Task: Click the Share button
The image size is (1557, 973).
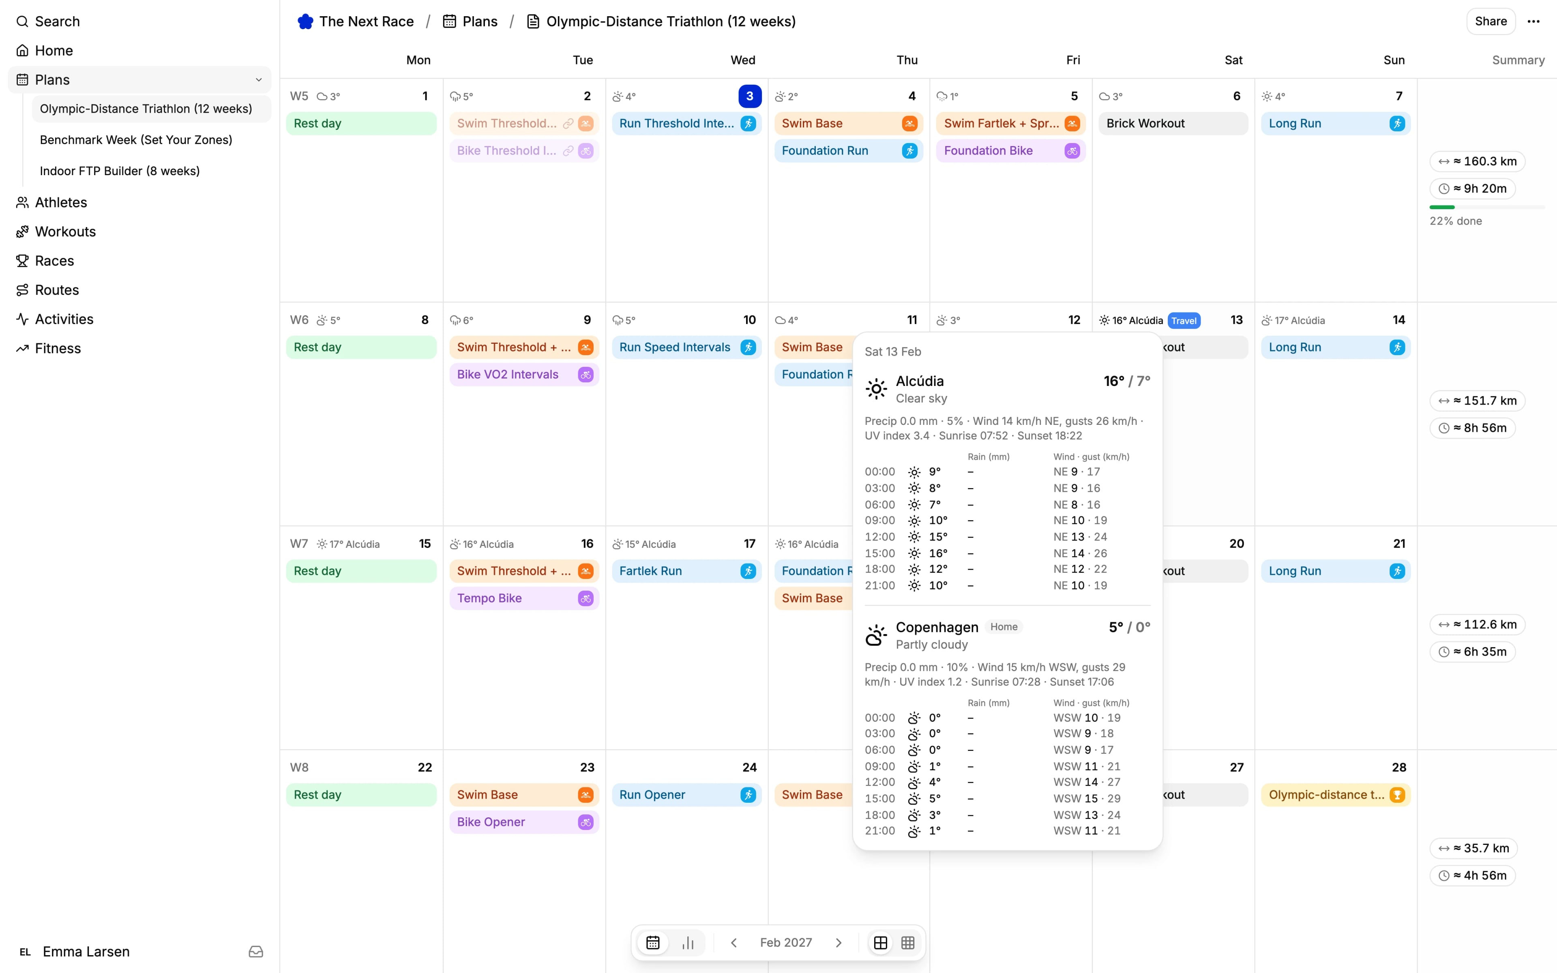Action: tap(1491, 21)
